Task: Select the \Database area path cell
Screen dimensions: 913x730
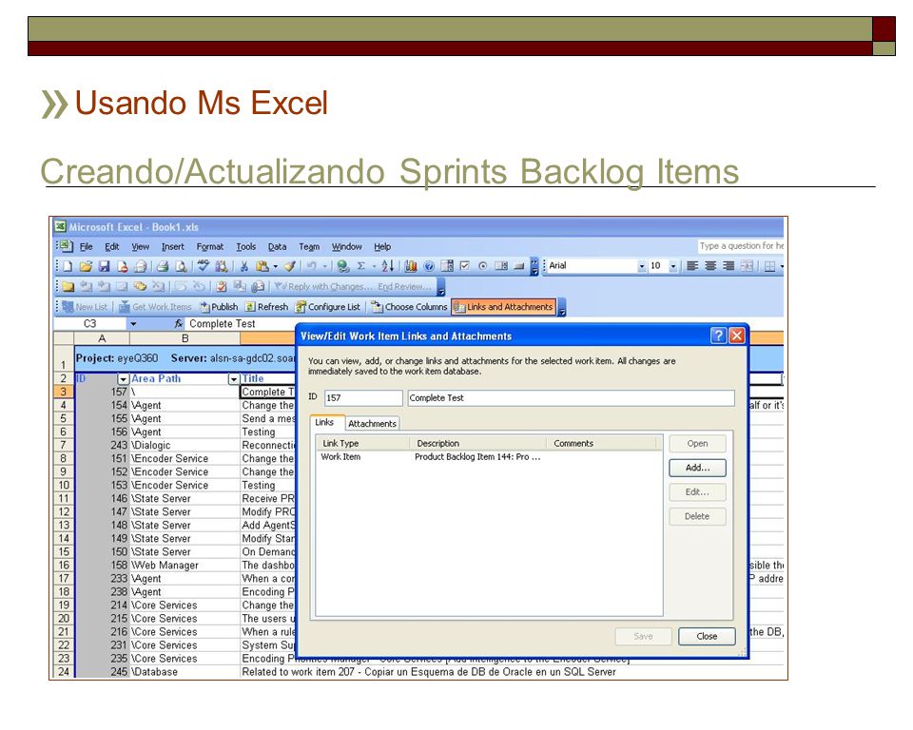Action: [x=185, y=672]
